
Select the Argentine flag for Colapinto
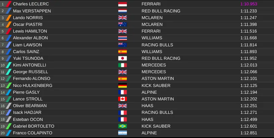click(x=122, y=133)
